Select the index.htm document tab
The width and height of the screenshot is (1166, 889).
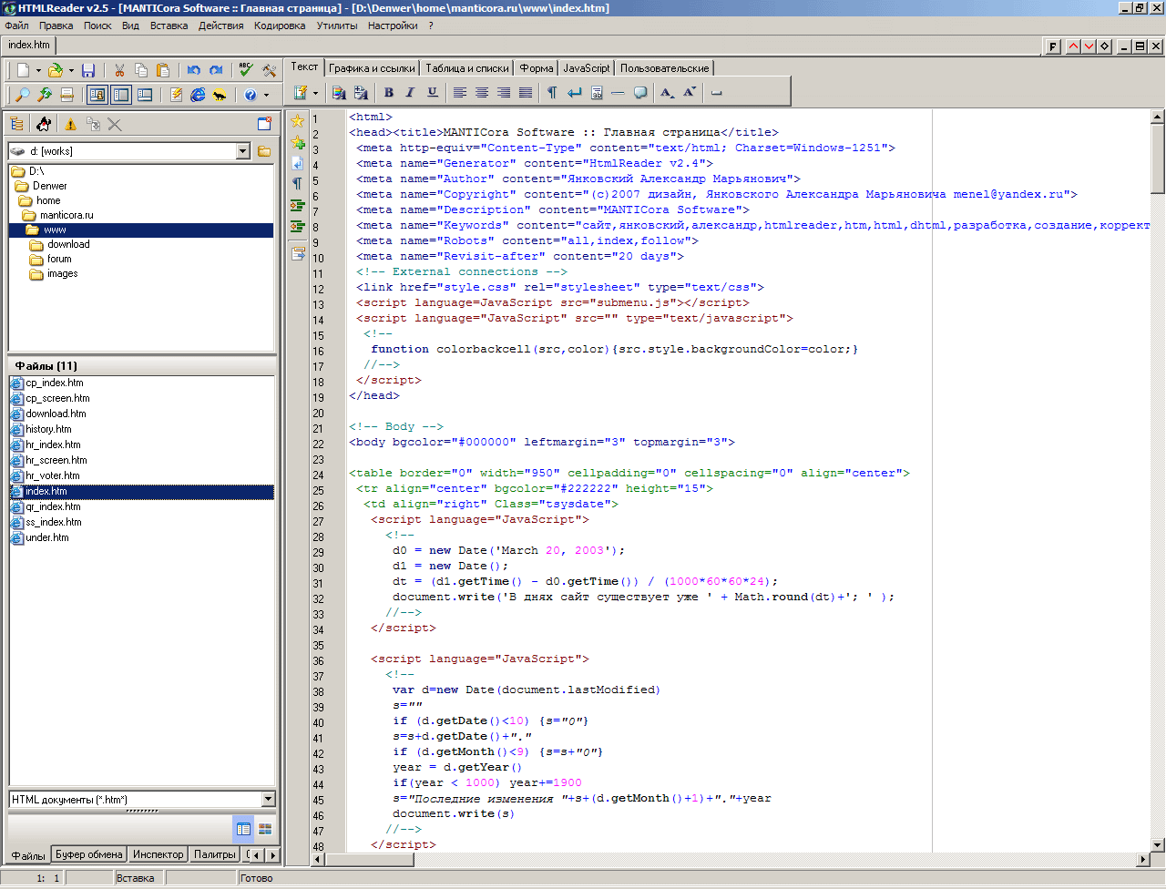pos(29,45)
